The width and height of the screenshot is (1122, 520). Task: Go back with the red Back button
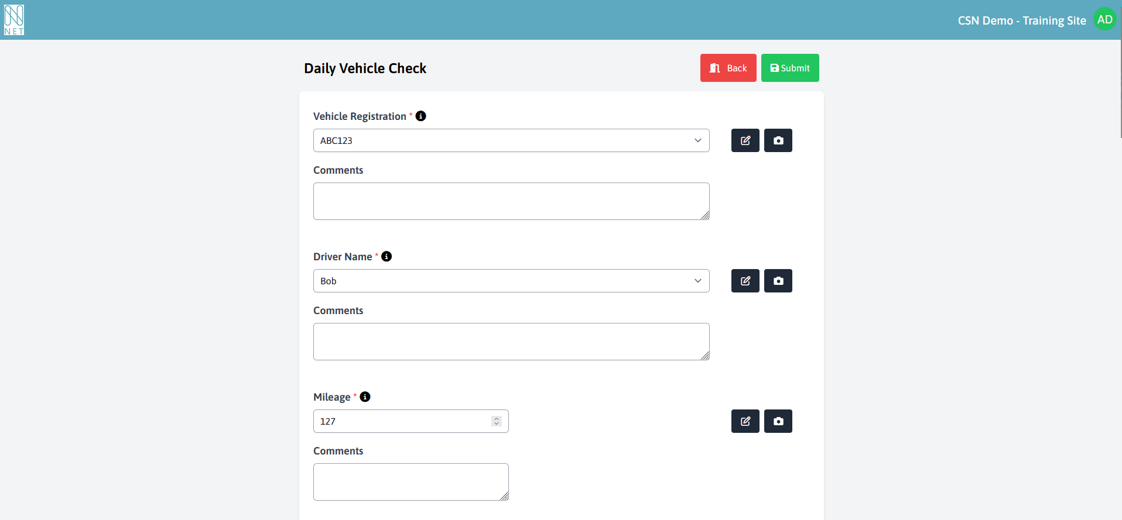[728, 68]
